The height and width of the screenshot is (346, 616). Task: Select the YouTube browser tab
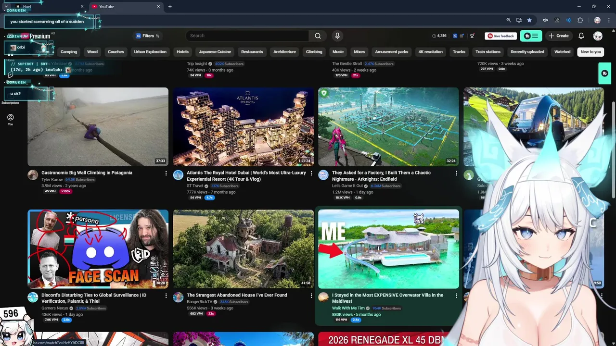click(x=125, y=7)
